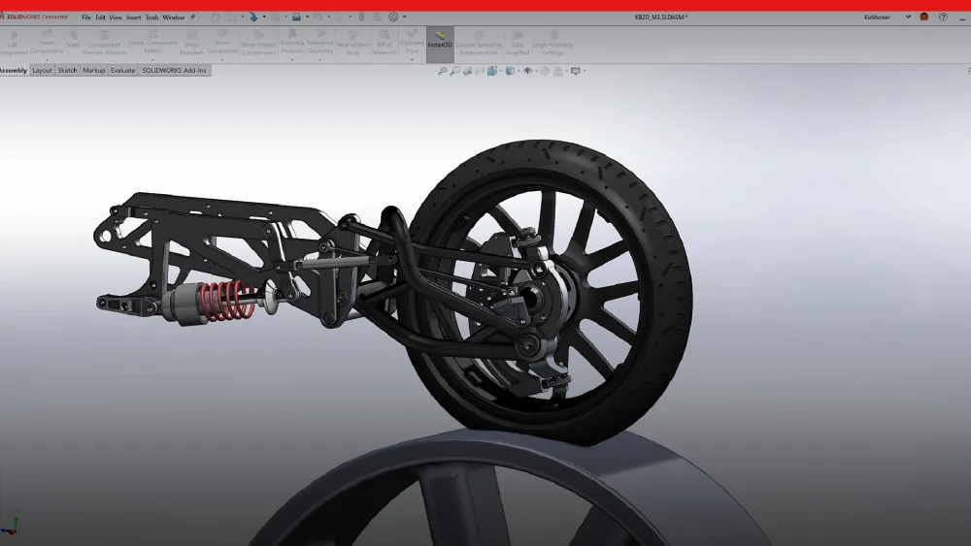This screenshot has width=971, height=546.
Task: Click the Undo icon
Action: click(318, 17)
